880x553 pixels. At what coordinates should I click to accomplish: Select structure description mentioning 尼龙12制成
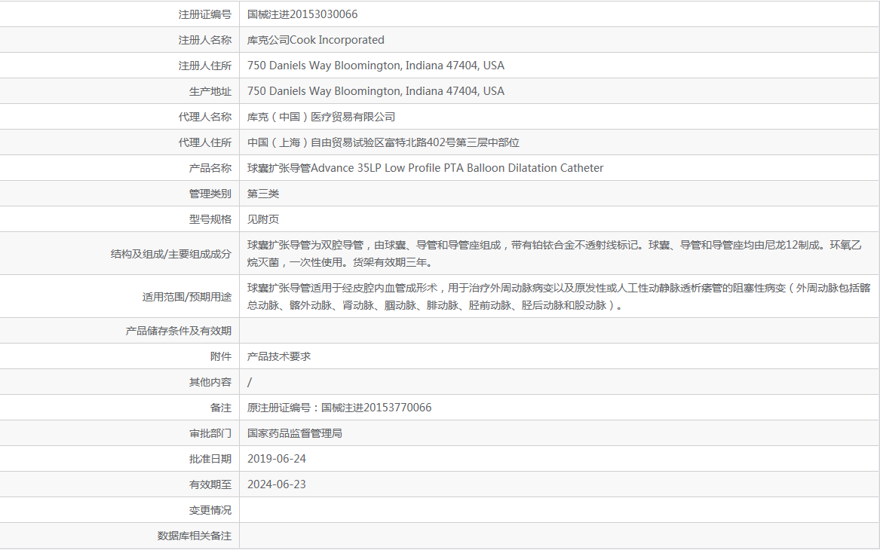554,253
